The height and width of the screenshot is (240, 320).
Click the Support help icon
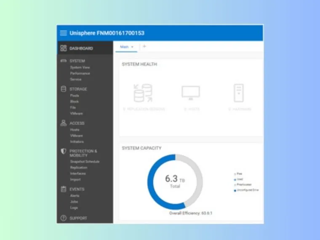64,218
